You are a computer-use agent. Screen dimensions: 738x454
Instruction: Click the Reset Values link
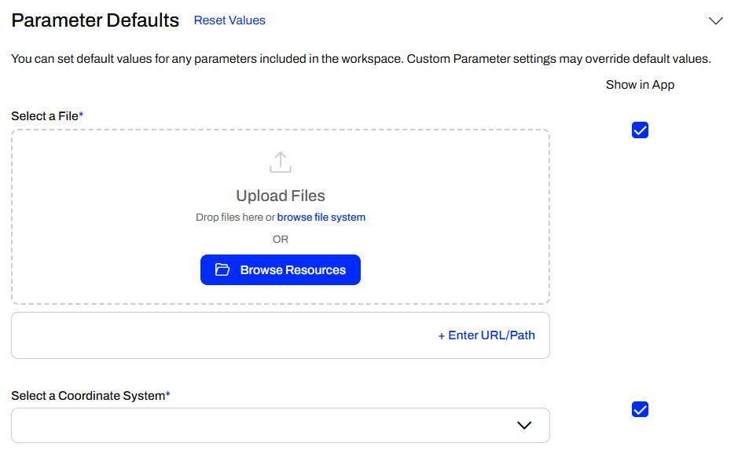pyautogui.click(x=229, y=20)
